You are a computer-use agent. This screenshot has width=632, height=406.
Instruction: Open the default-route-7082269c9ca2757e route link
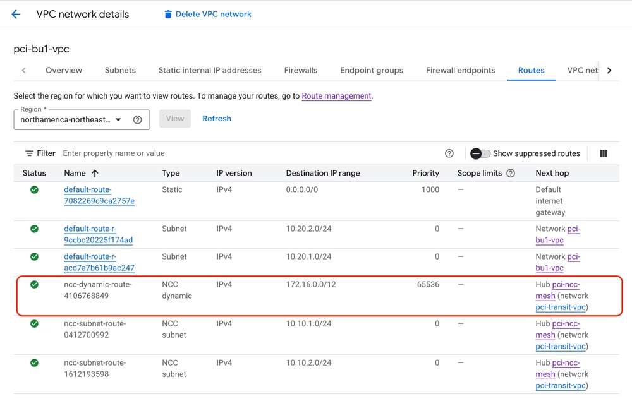[x=99, y=195]
